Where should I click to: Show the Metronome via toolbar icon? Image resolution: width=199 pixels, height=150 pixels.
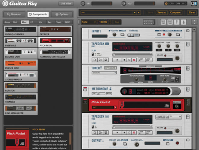click(x=184, y=22)
